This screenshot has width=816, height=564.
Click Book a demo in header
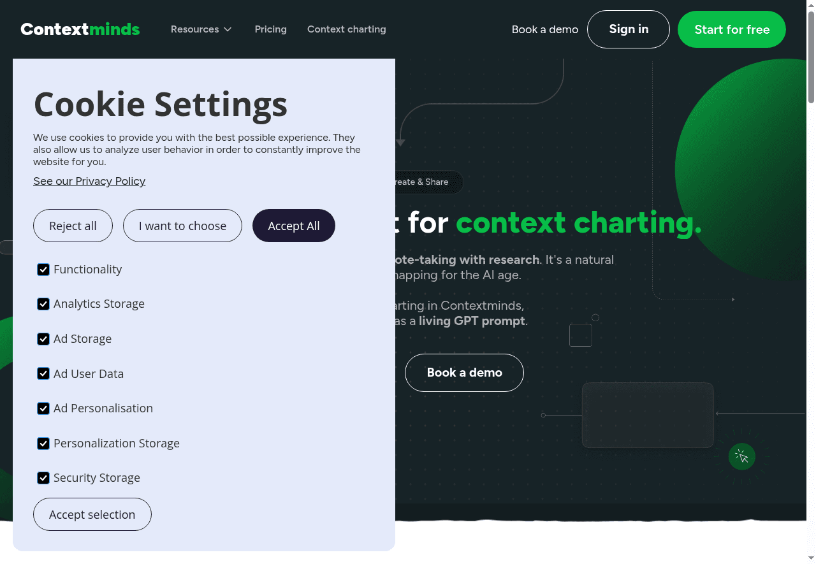pos(544,29)
